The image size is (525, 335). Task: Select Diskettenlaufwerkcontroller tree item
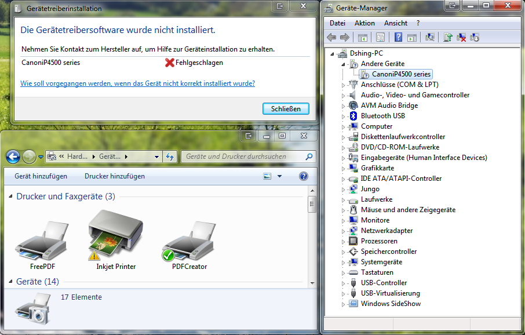tap(403, 137)
